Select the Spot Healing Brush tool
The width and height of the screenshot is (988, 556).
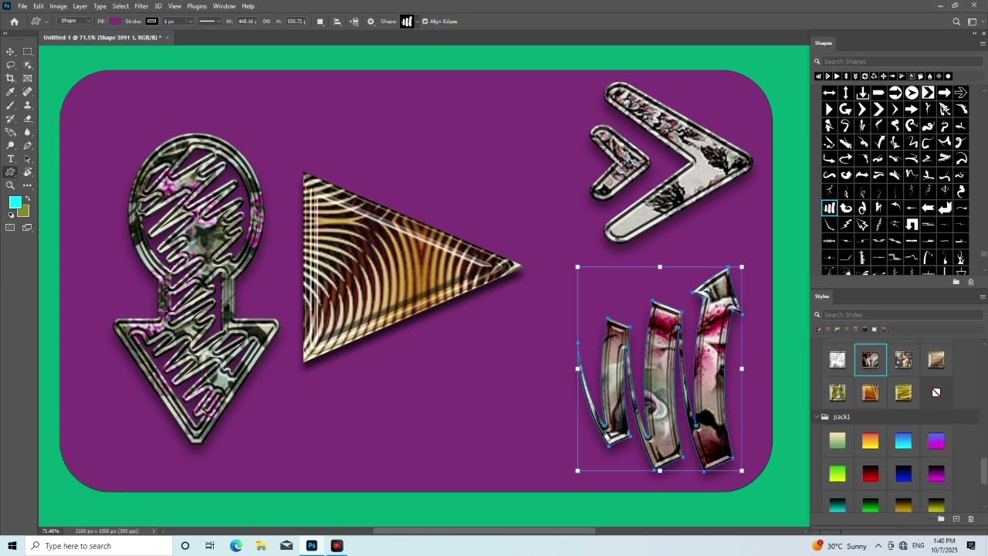point(28,92)
